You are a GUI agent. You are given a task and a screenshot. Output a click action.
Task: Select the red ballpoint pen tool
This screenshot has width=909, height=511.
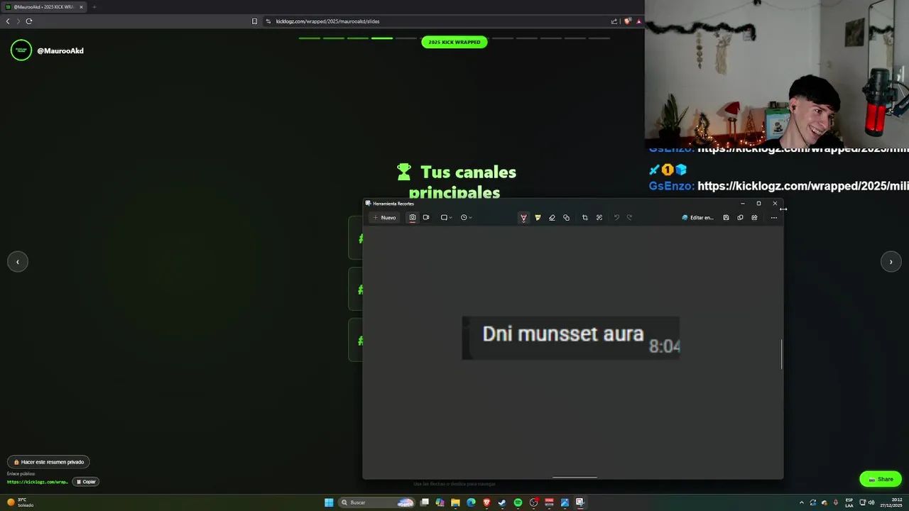pos(523,218)
